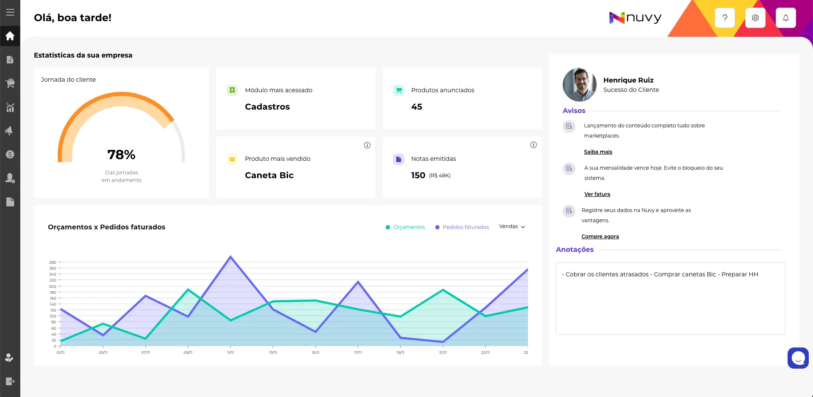The image size is (813, 397).
Task: Open the notifications bell
Action: click(785, 18)
